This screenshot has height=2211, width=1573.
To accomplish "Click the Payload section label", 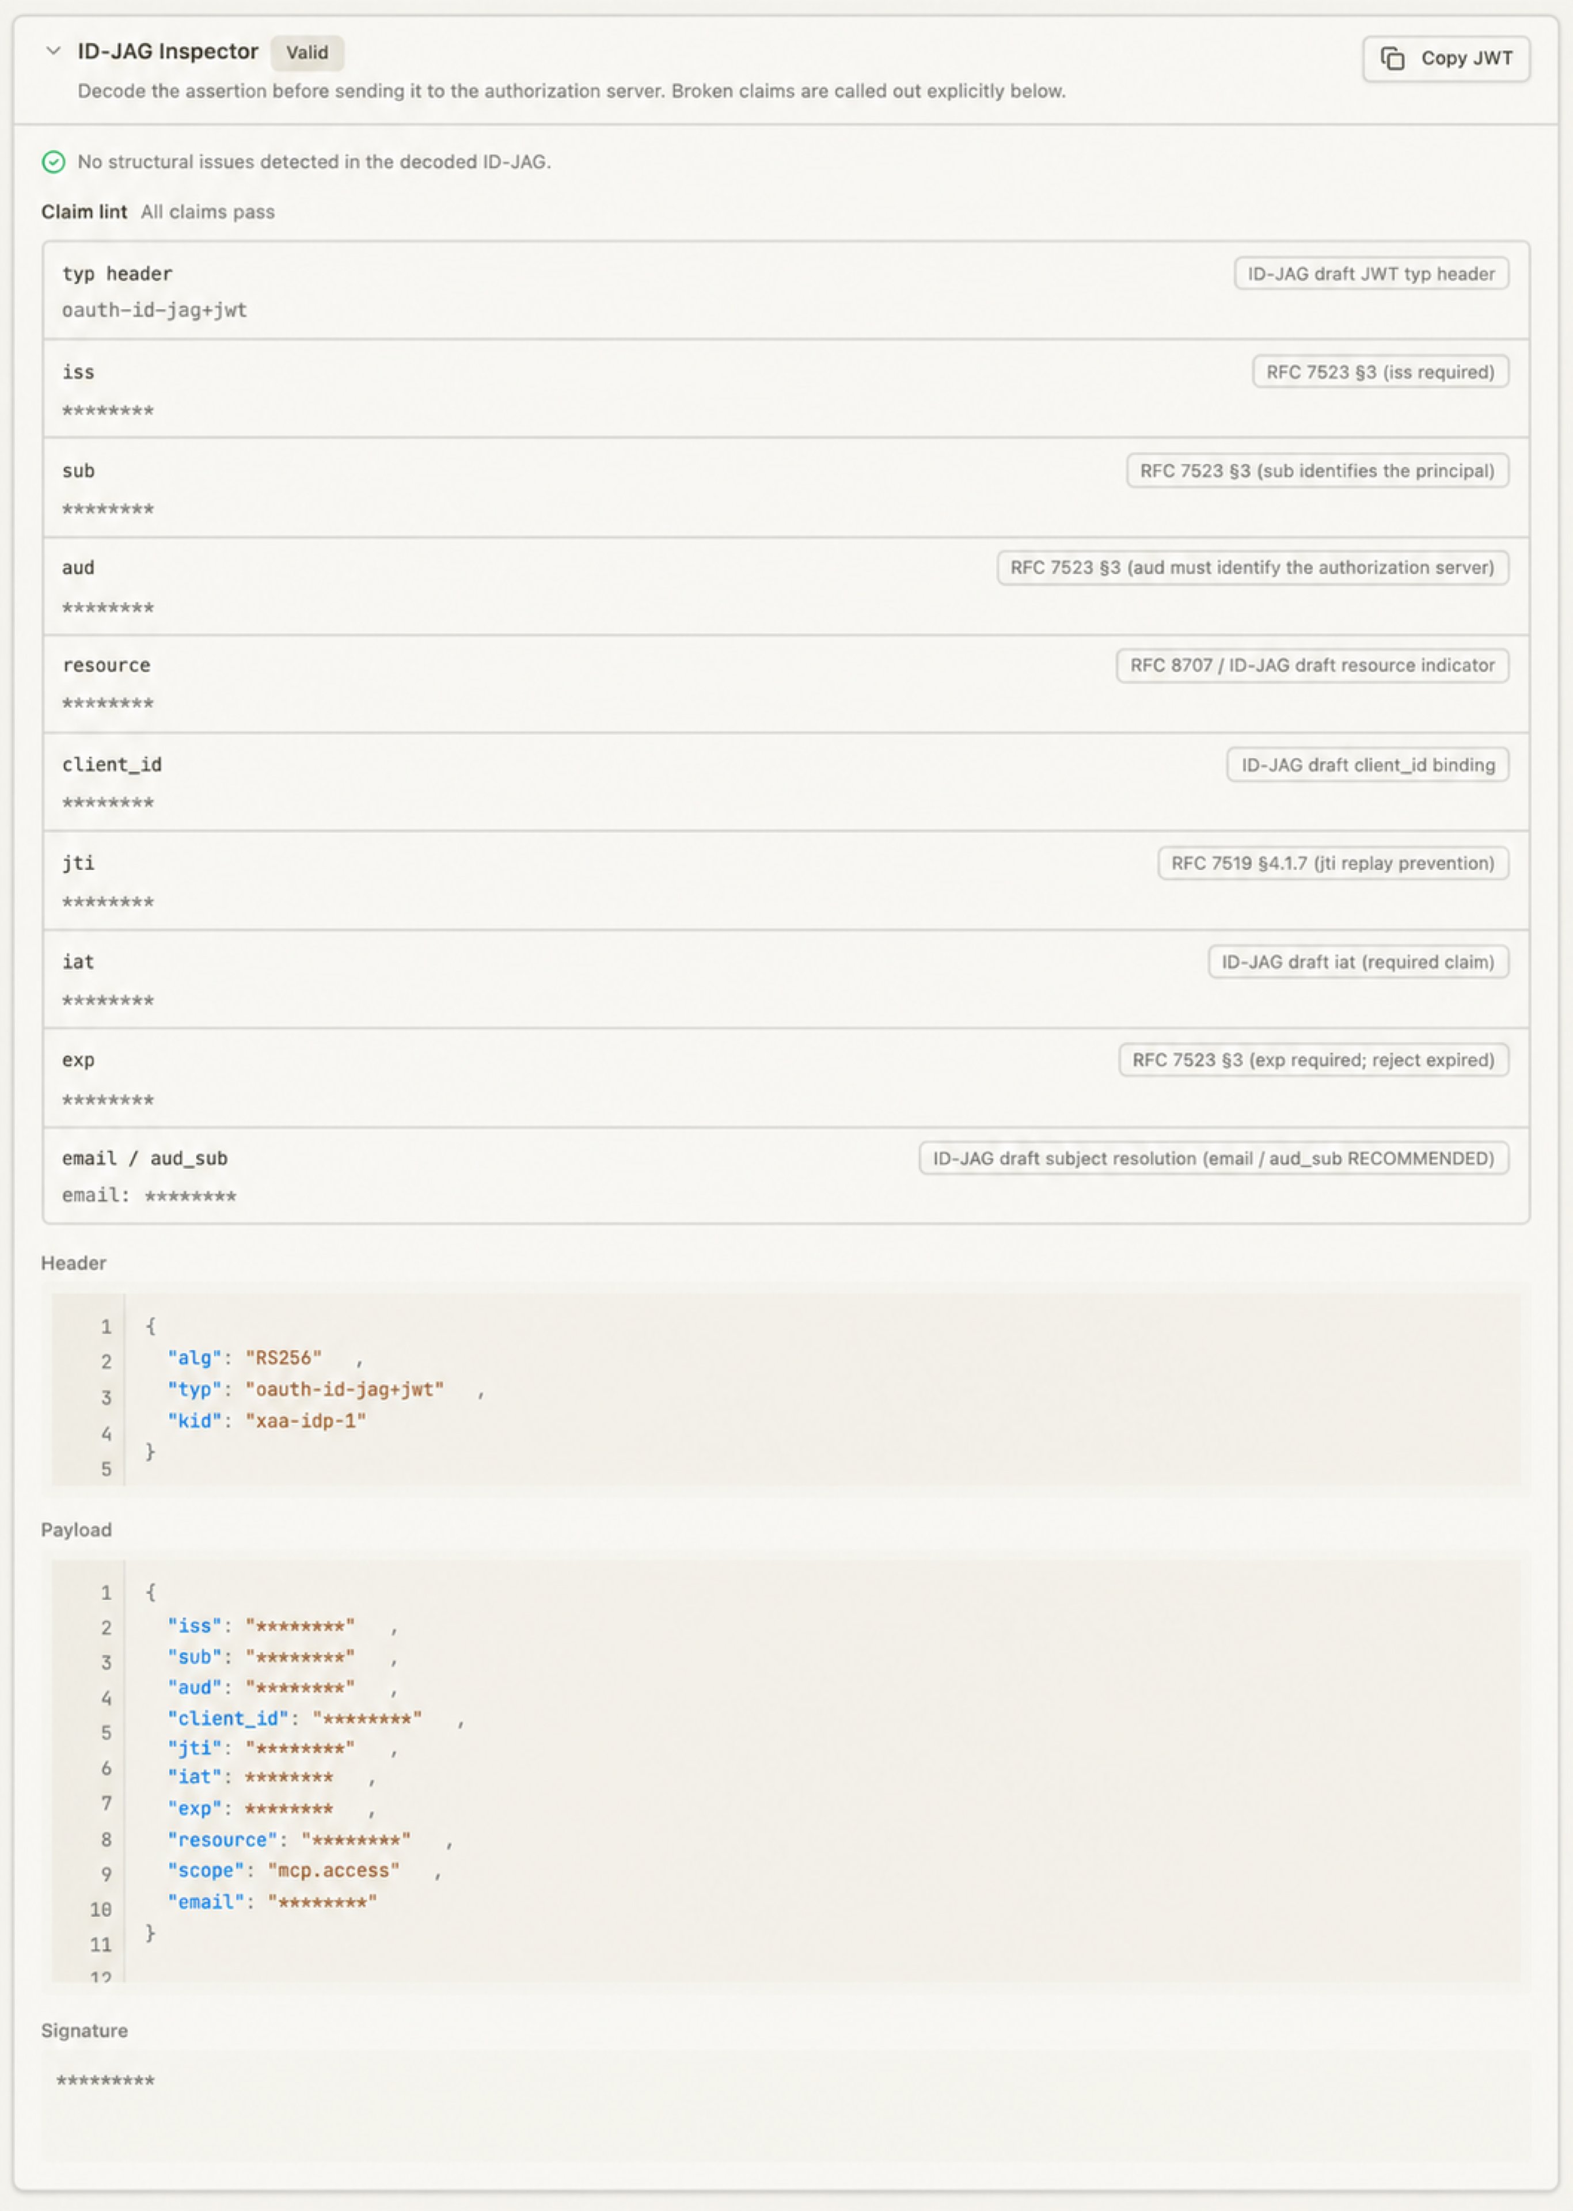I will pos(77,1529).
